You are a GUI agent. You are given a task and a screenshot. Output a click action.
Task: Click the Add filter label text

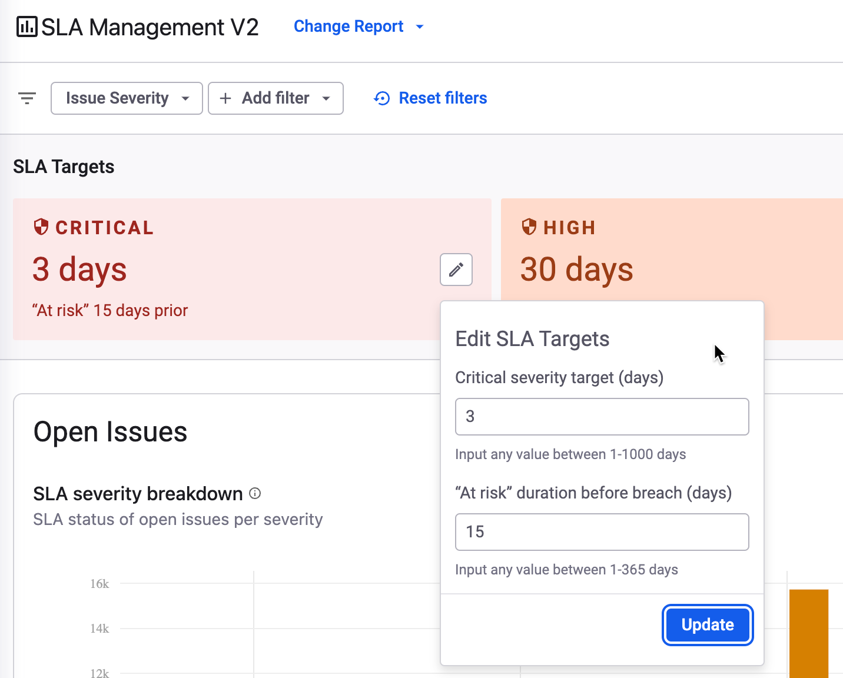click(276, 98)
